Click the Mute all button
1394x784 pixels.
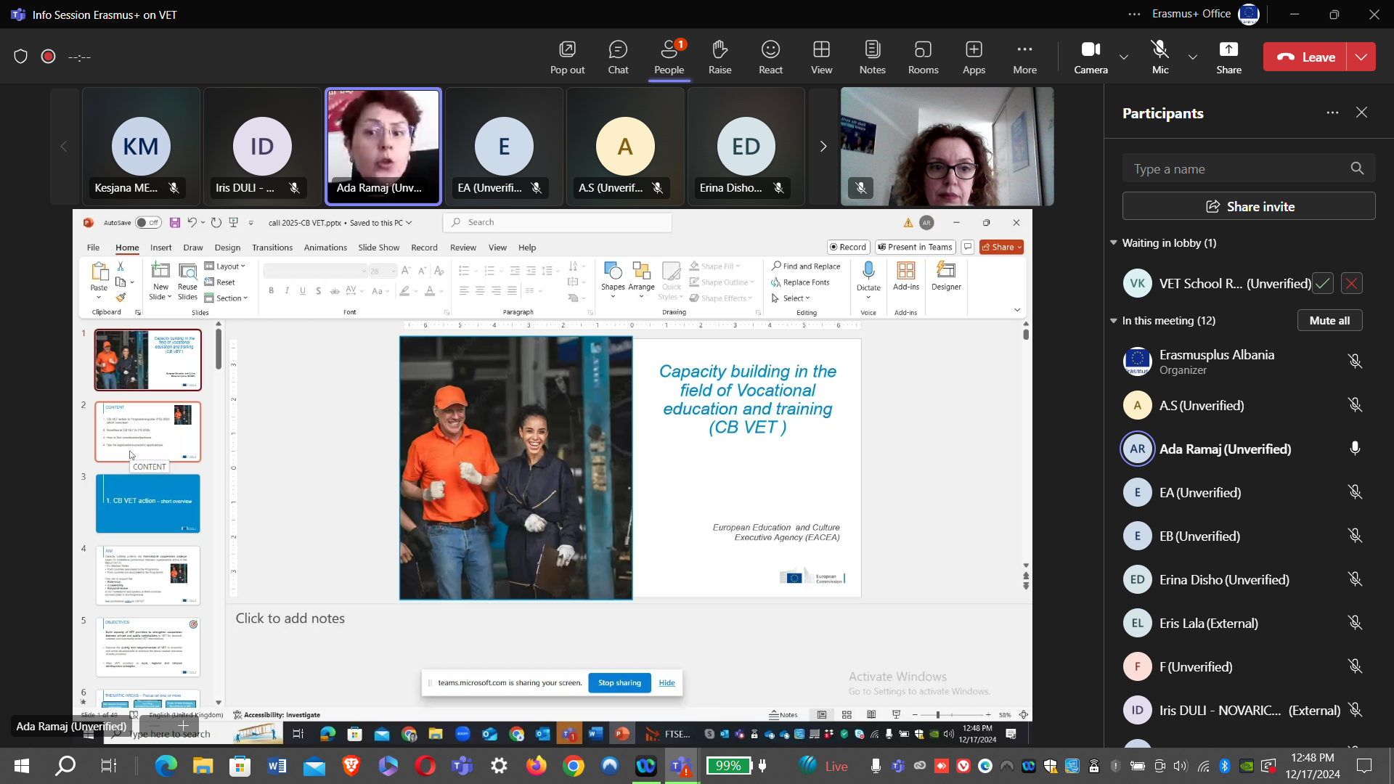click(x=1329, y=321)
